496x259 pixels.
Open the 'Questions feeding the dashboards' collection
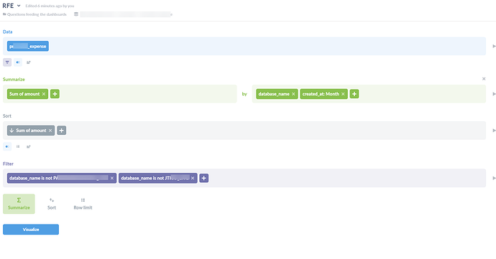click(37, 14)
